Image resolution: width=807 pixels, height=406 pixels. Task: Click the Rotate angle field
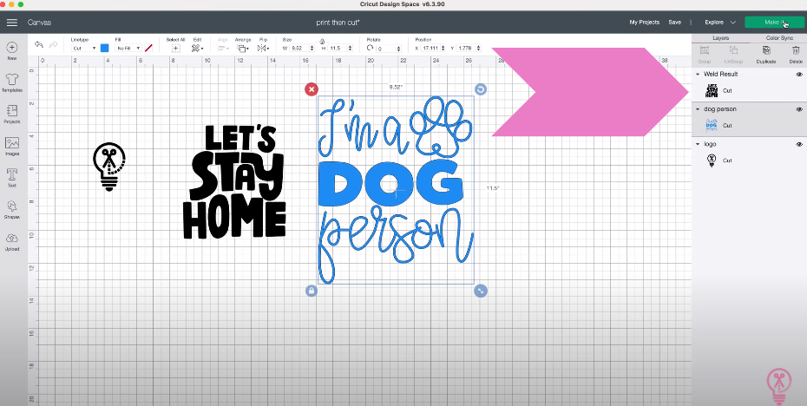(386, 49)
